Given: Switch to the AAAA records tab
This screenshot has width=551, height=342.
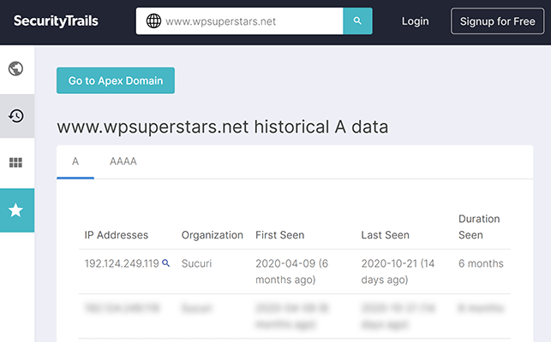Looking at the screenshot, I should pyautogui.click(x=123, y=162).
